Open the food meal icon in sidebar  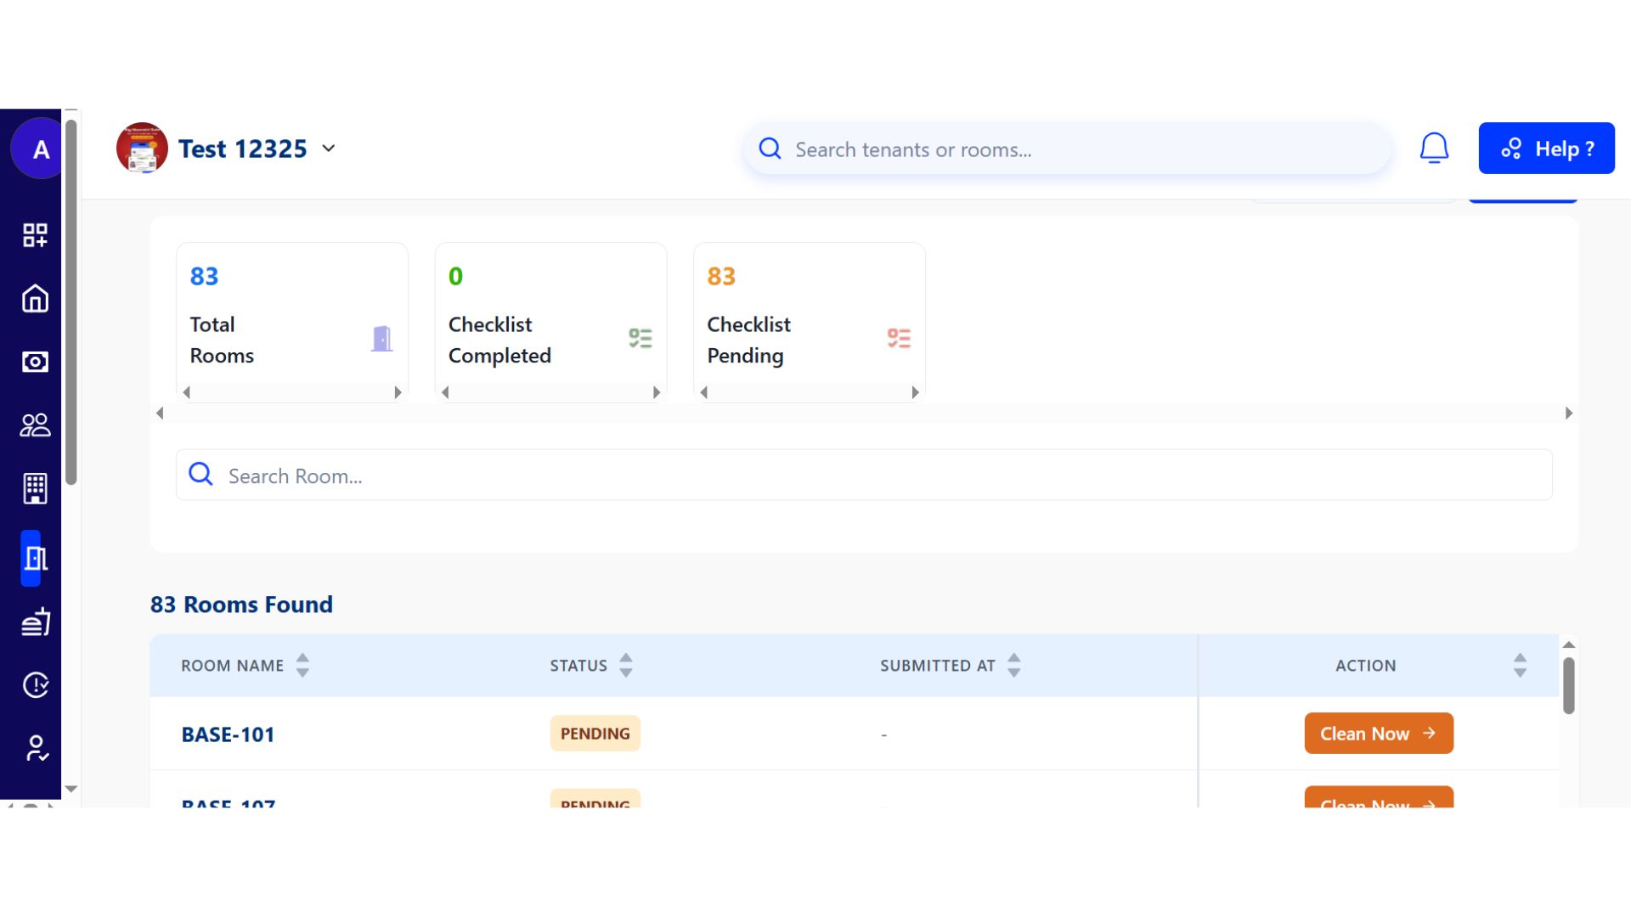coord(35,622)
